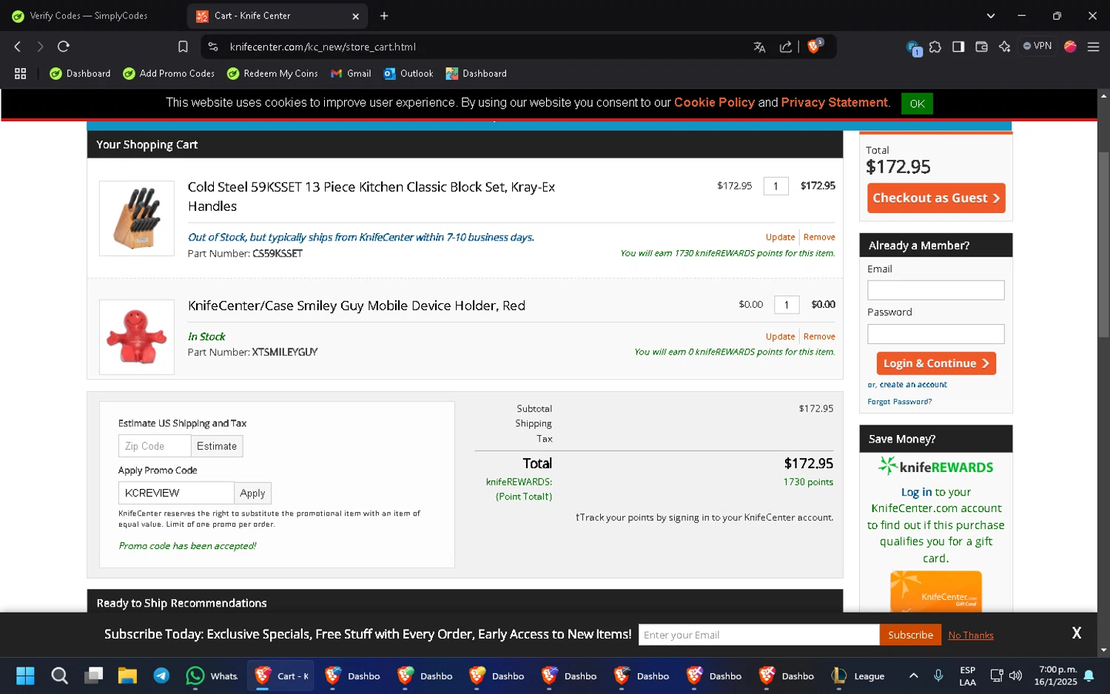This screenshot has width=1110, height=694.
Task: Open the bookmarks apps grid icon
Action: pos(20,73)
